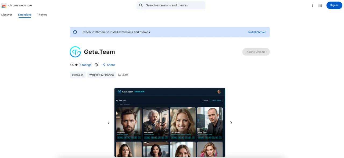Open the Google apps grid
The height and width of the screenshot is (158, 344).
click(x=320, y=5)
